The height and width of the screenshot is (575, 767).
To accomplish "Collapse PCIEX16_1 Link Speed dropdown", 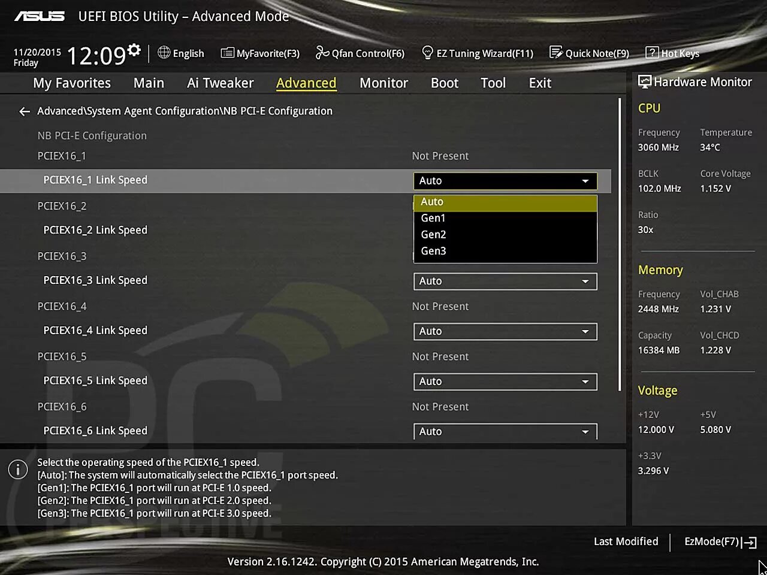I will (x=505, y=181).
